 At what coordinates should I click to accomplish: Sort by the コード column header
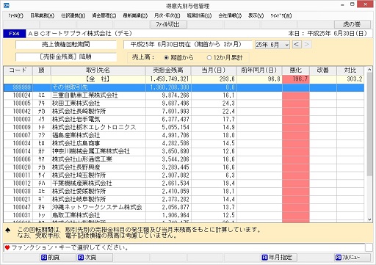pos(18,70)
